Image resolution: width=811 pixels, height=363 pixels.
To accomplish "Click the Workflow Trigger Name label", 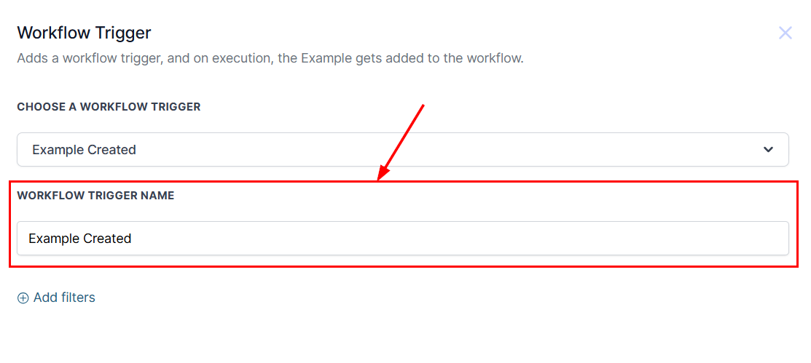I will (95, 196).
